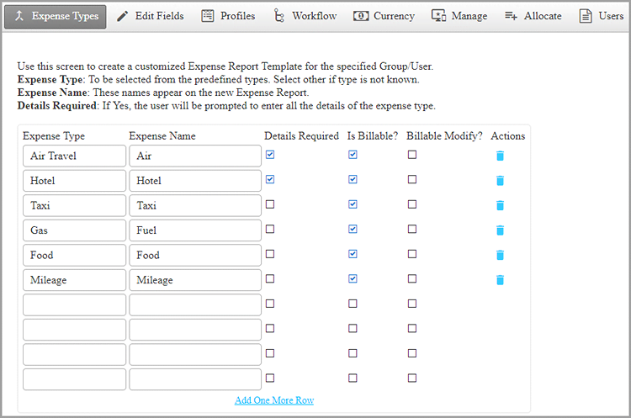Image resolution: width=631 pixels, height=418 pixels.
Task: Remove the Taxi row using trash icon
Action: pyautogui.click(x=500, y=205)
